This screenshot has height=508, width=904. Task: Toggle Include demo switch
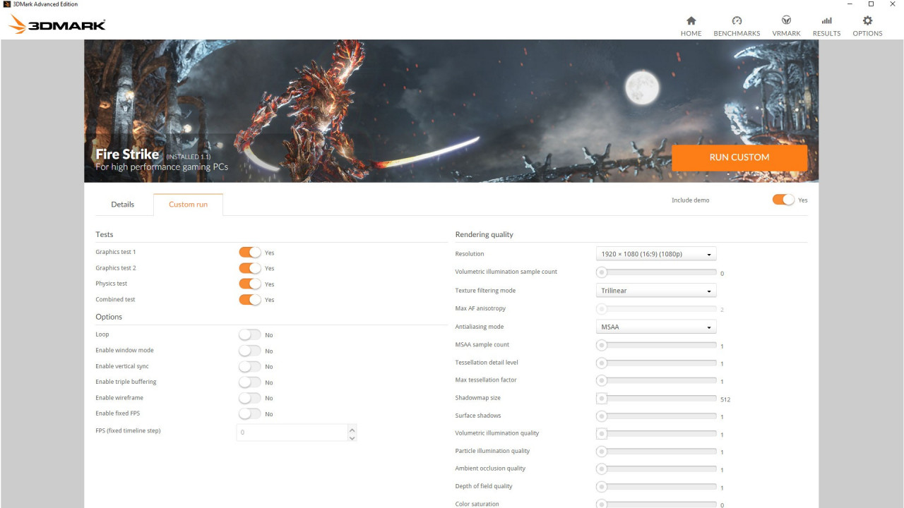click(783, 200)
